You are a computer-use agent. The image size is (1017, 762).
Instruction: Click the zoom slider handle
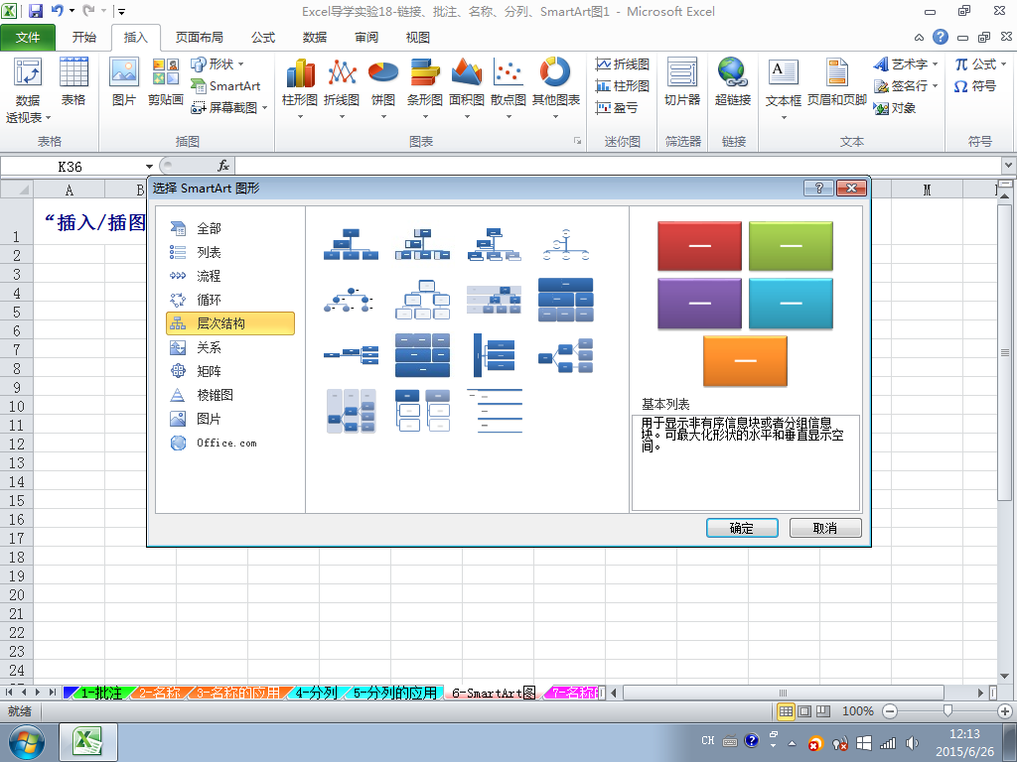(947, 710)
